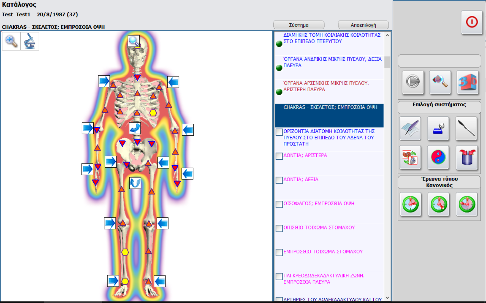Open the feather quill notes icon
Screen dimensions: 486x303
click(x=410, y=128)
